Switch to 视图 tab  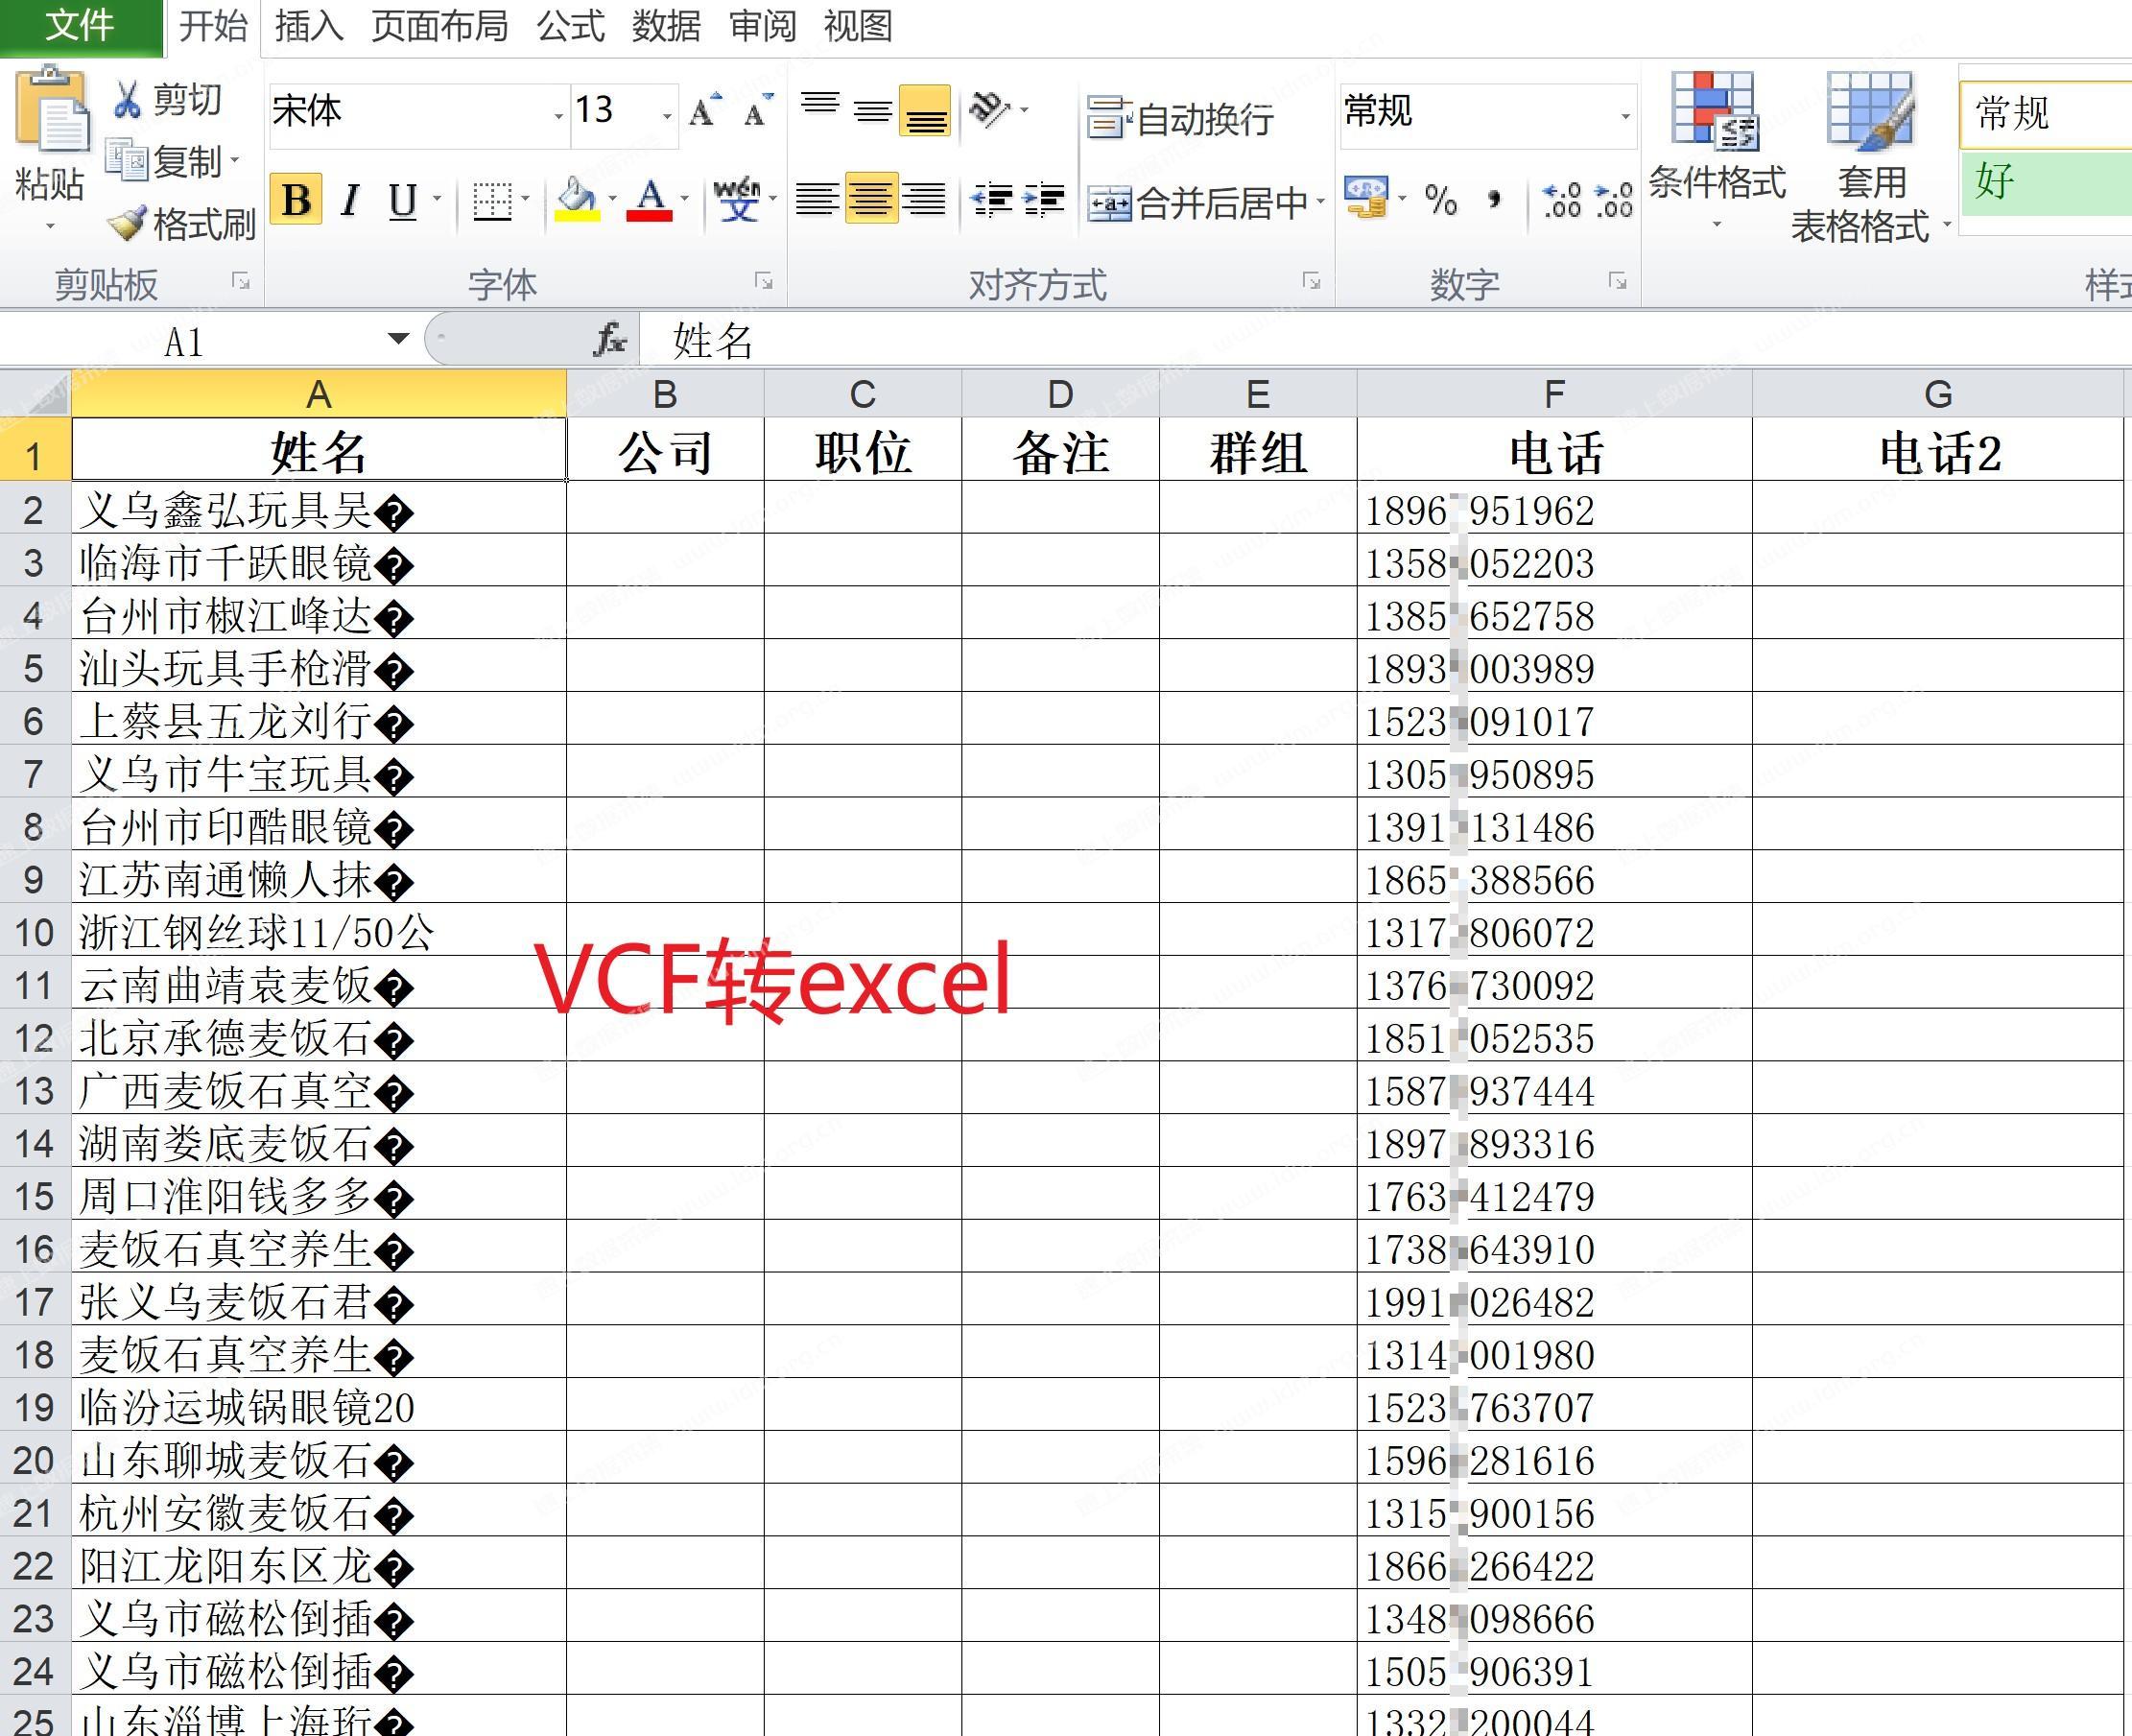tap(858, 26)
